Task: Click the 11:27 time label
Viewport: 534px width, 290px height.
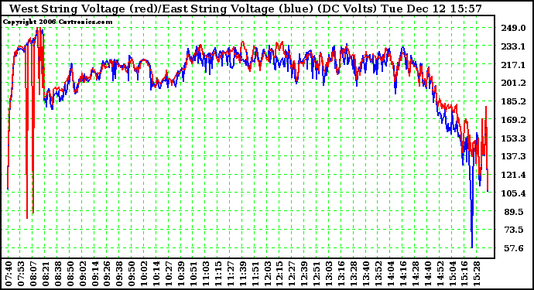Action: click(231, 274)
